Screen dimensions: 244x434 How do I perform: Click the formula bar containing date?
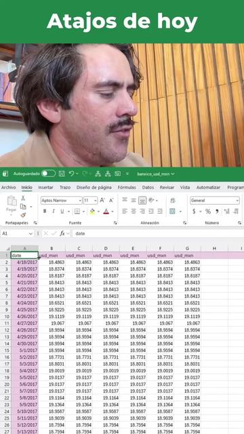(x=158, y=233)
